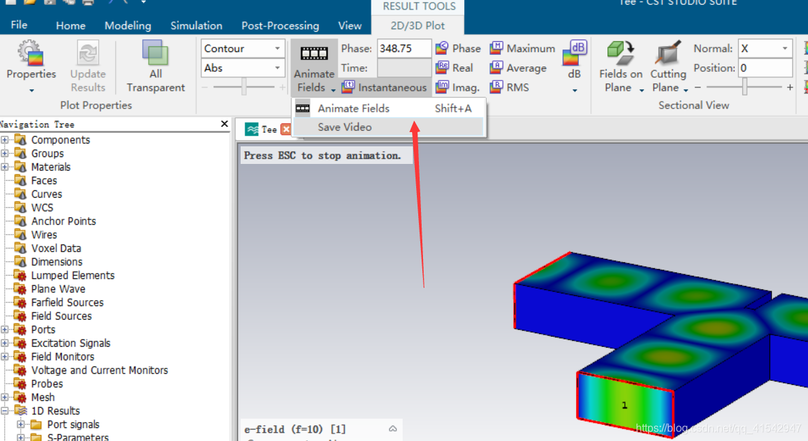808x441 pixels.
Task: Click the Position value field
Action: pos(765,68)
